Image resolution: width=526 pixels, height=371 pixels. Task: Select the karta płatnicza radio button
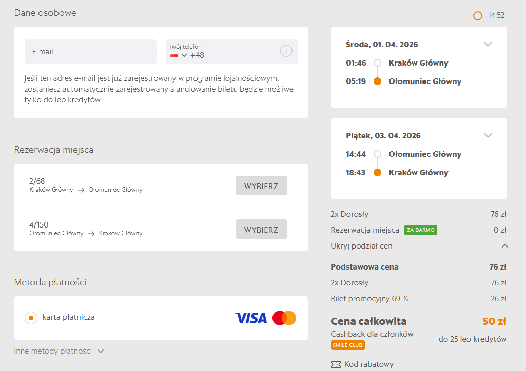(x=31, y=318)
